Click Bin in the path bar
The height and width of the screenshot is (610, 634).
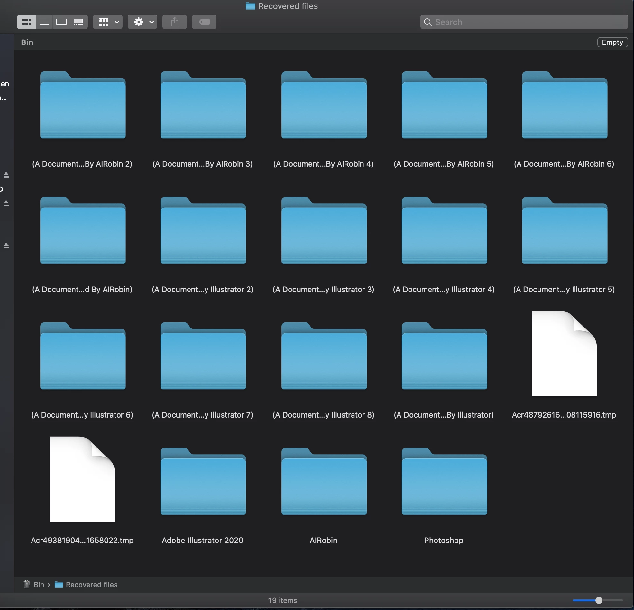(x=39, y=585)
